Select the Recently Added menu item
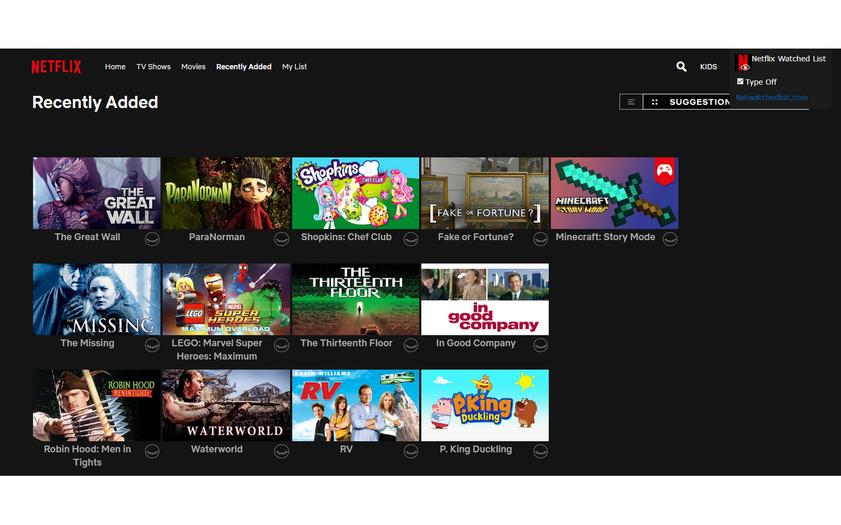841x525 pixels. tap(244, 67)
